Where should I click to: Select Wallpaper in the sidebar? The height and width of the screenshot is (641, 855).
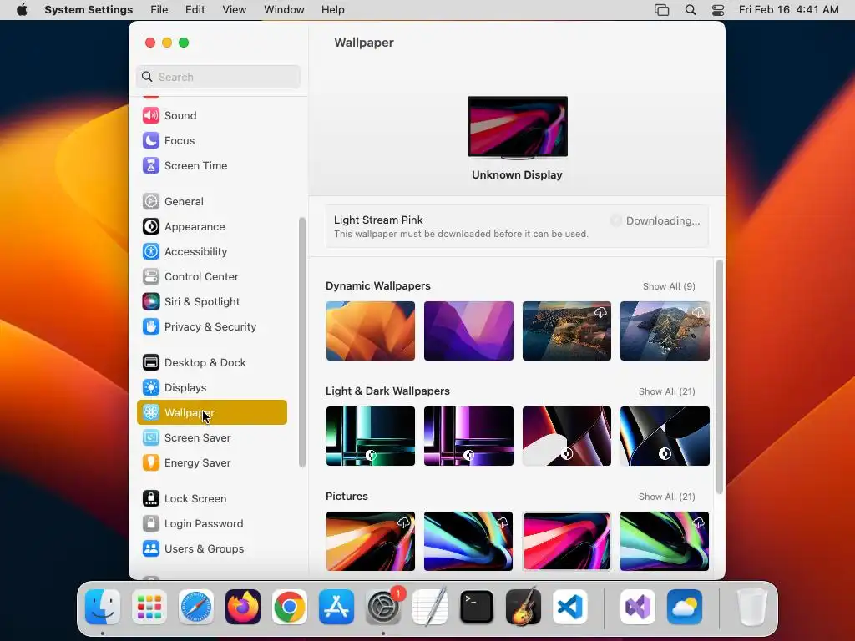211,412
